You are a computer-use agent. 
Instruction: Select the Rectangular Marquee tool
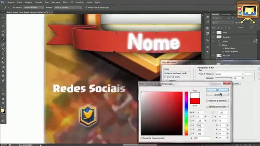[3, 22]
